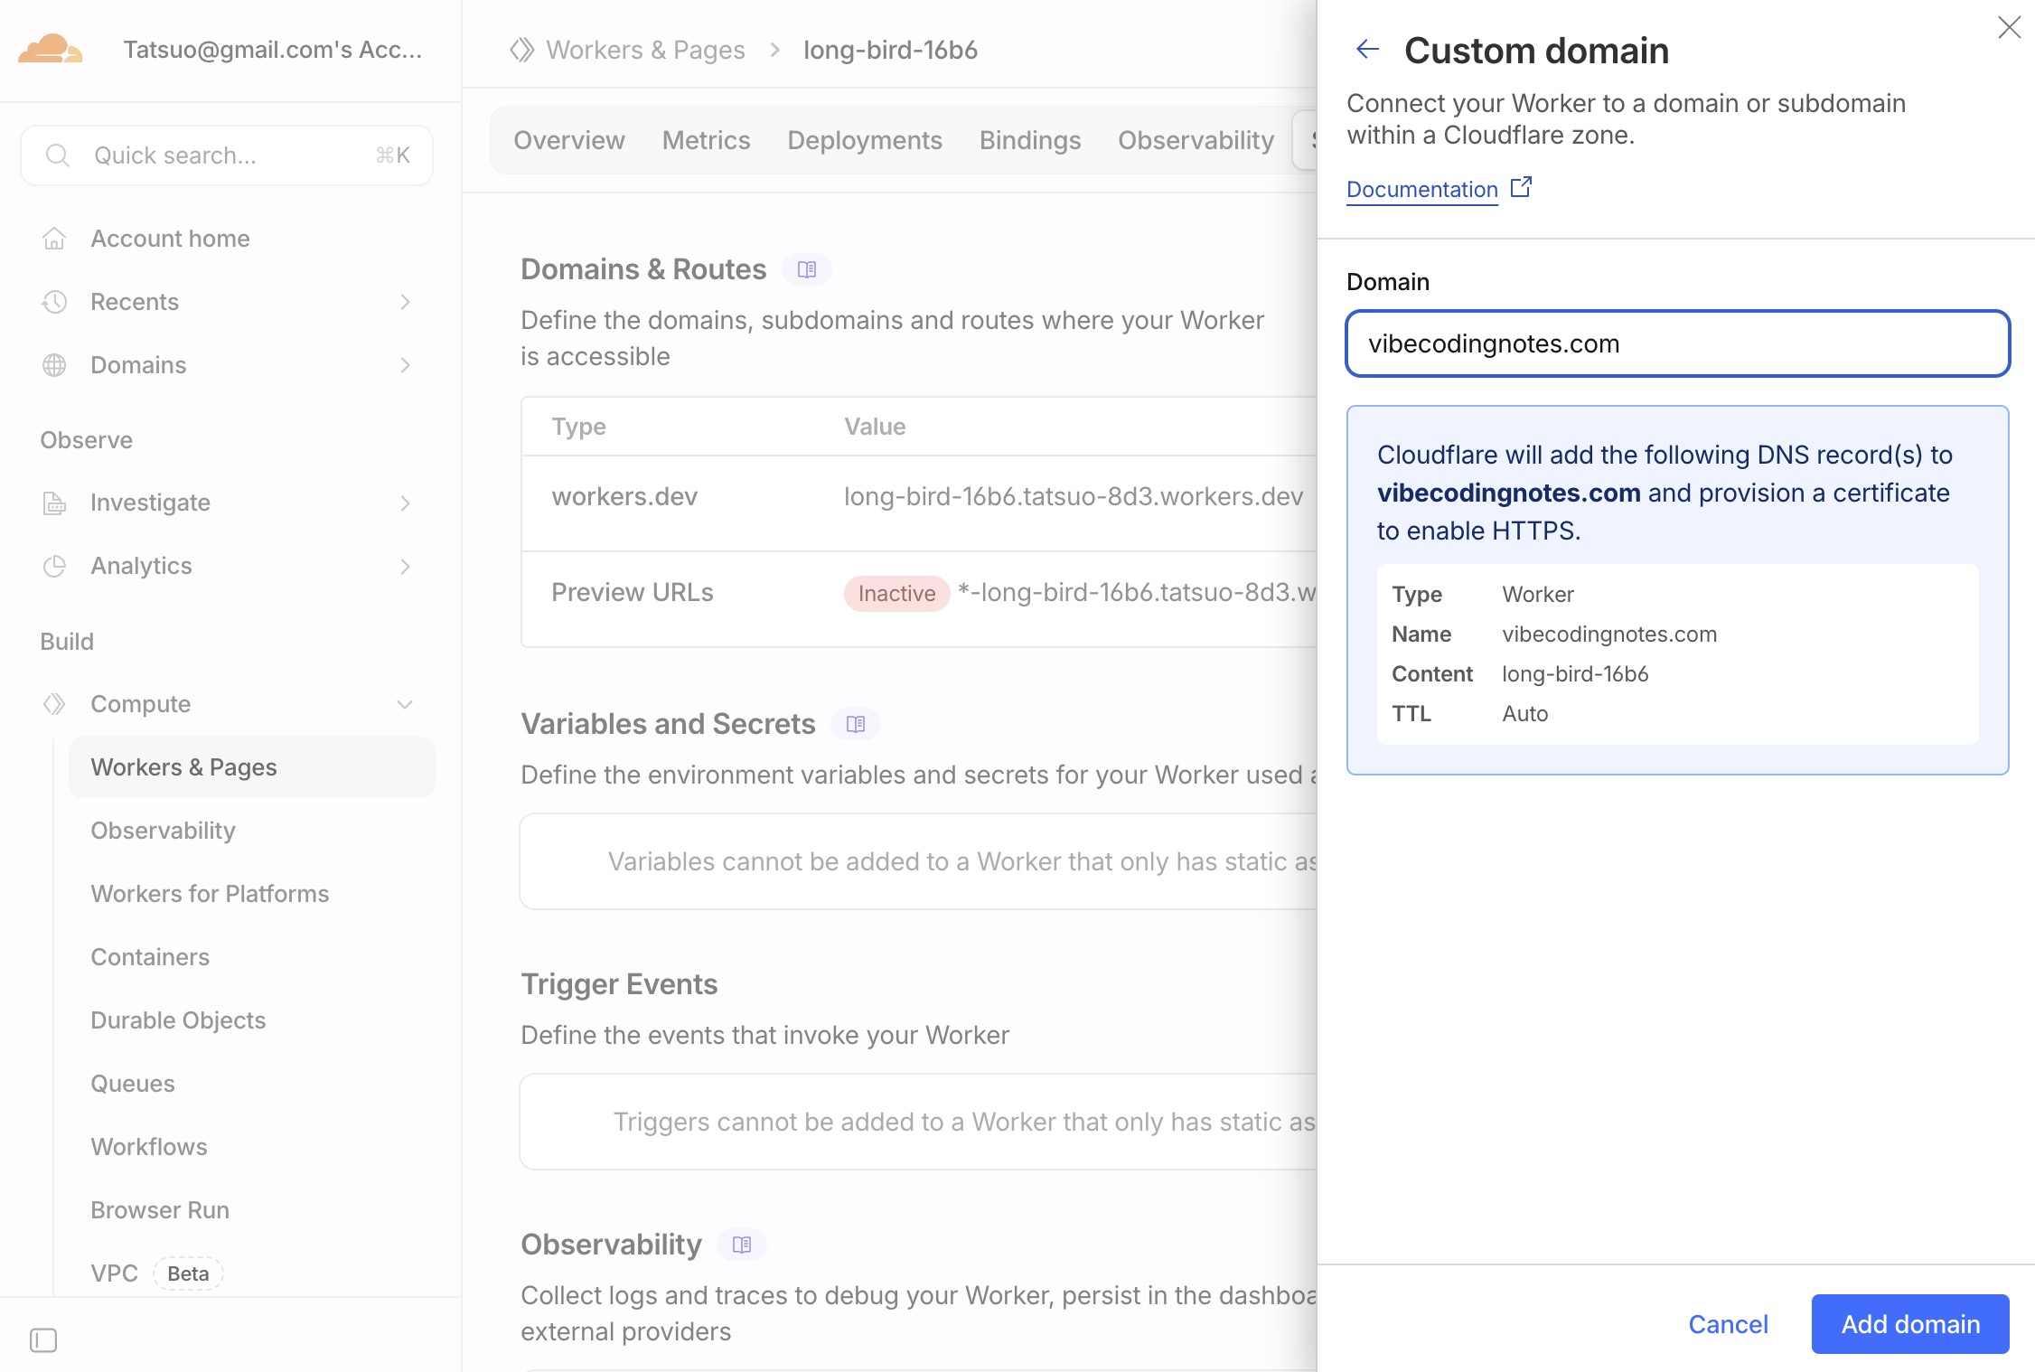Click the Cloudflare logo icon

tap(51, 49)
